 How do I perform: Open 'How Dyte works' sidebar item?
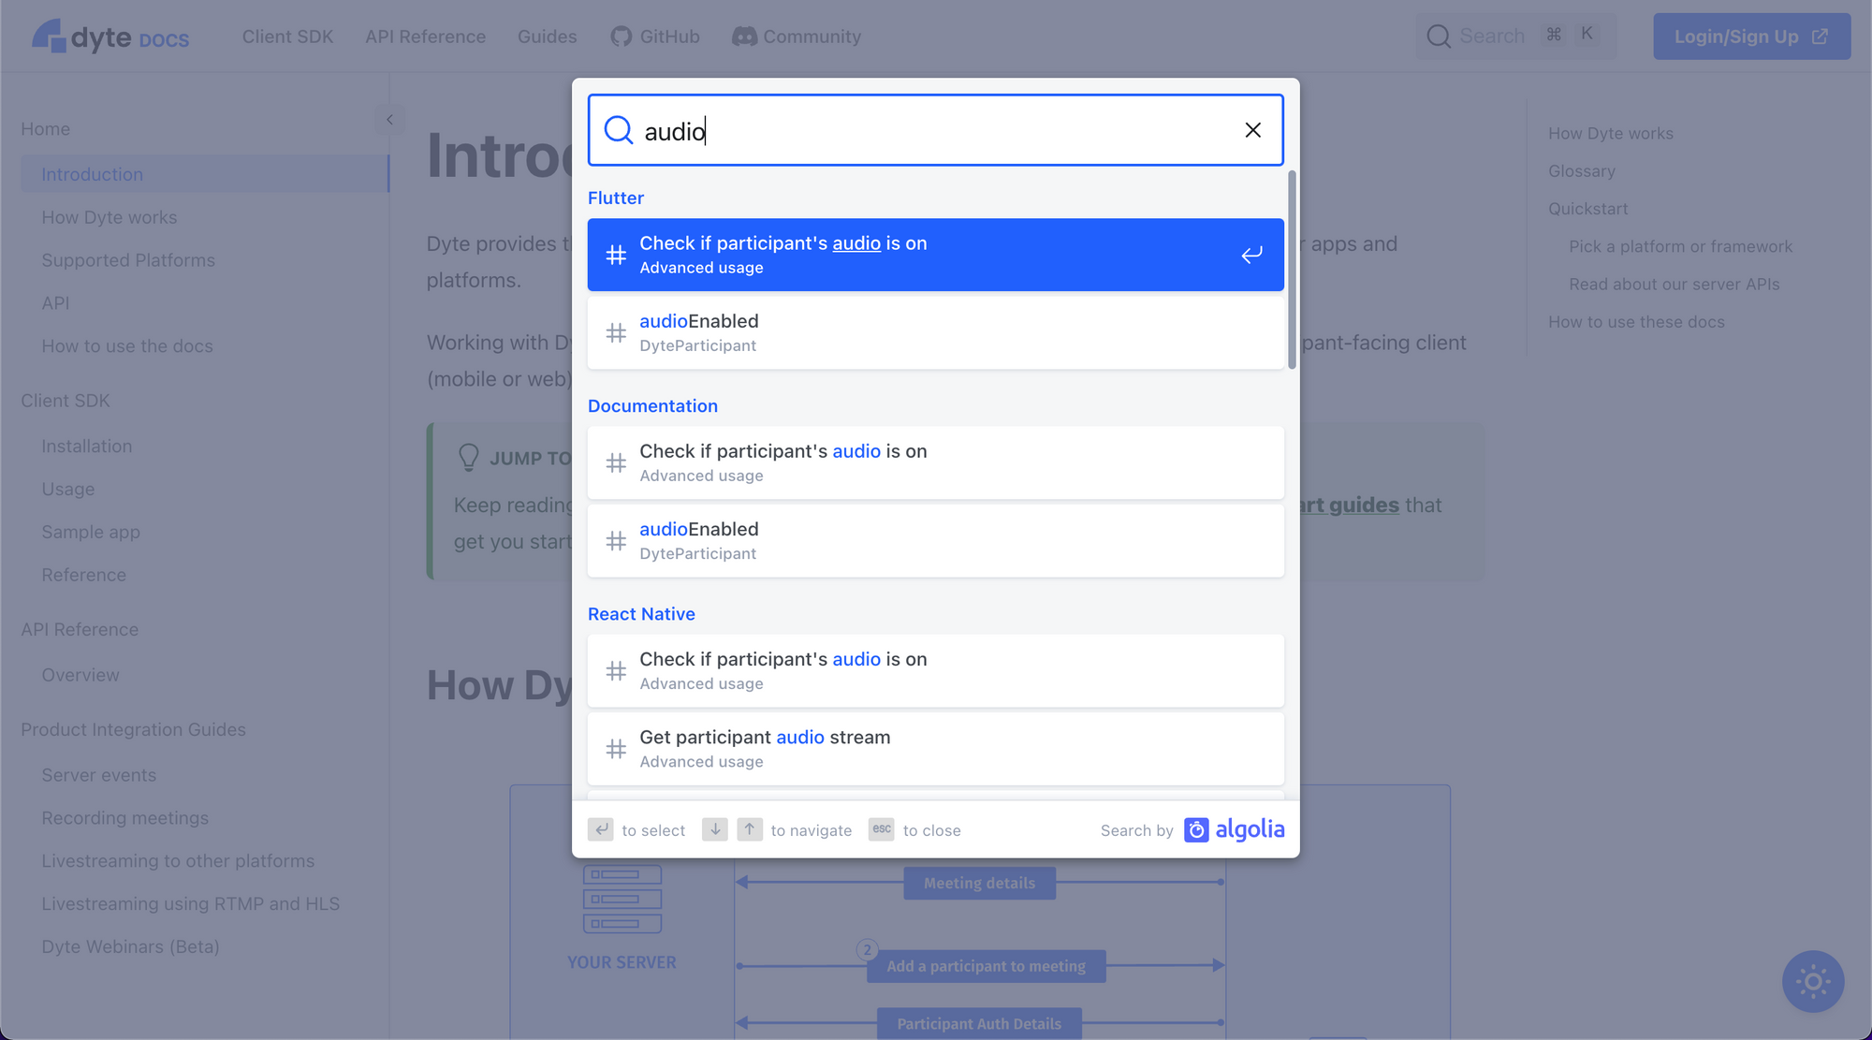[109, 217]
